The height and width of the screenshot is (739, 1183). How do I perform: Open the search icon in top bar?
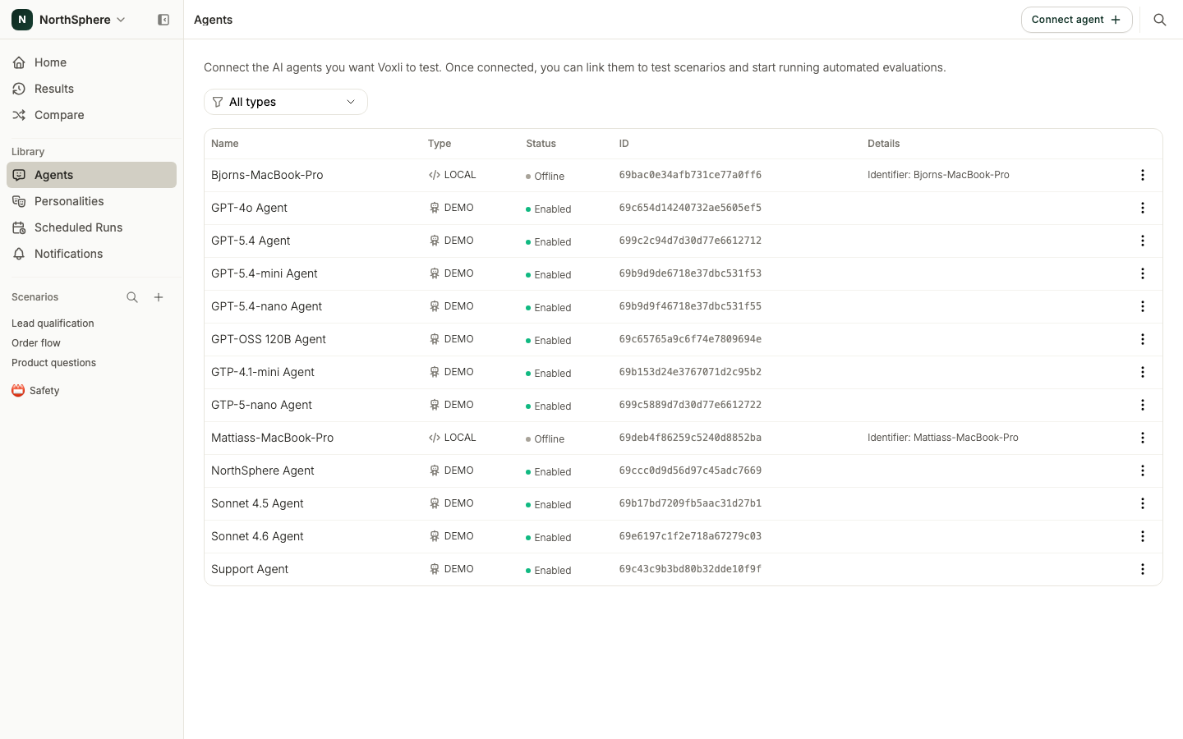(x=1160, y=20)
